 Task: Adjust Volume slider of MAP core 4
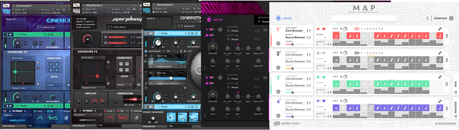coord(298,116)
